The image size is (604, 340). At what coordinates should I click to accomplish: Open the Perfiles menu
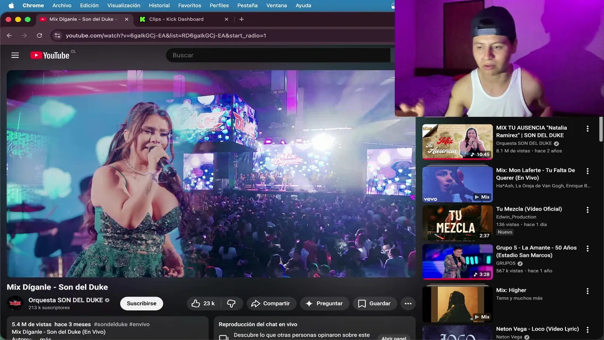219,6
